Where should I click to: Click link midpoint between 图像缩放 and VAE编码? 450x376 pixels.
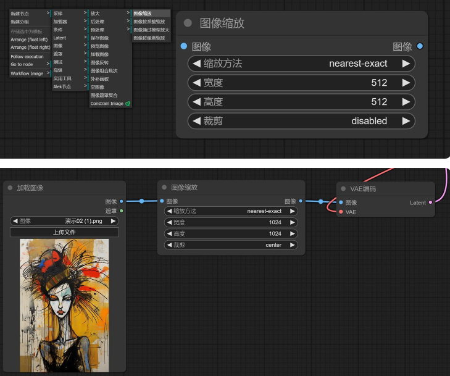320,201
